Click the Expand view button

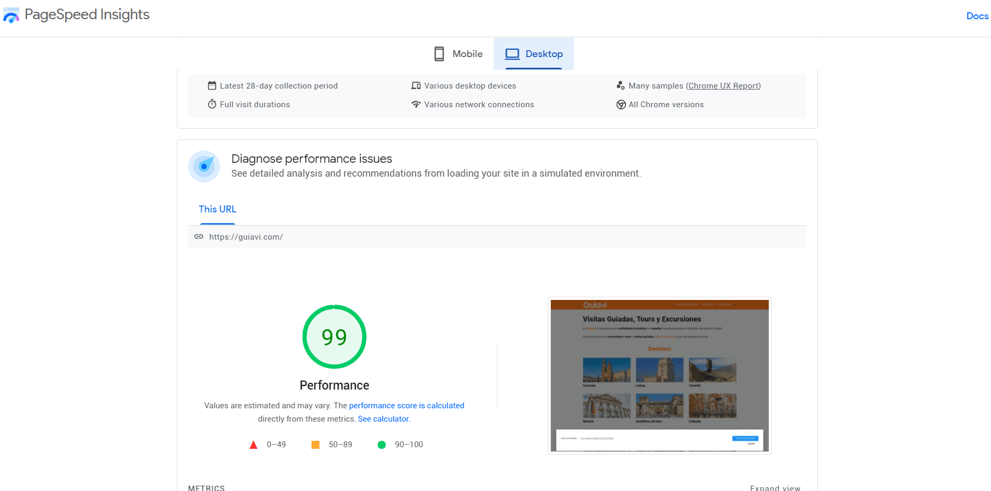pyautogui.click(x=775, y=488)
